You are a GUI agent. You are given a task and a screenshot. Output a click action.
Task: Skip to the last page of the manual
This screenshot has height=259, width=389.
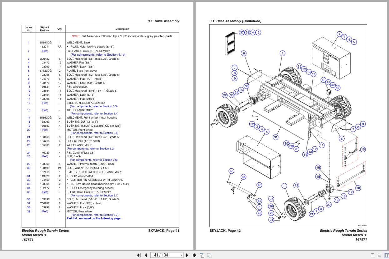[194, 255]
